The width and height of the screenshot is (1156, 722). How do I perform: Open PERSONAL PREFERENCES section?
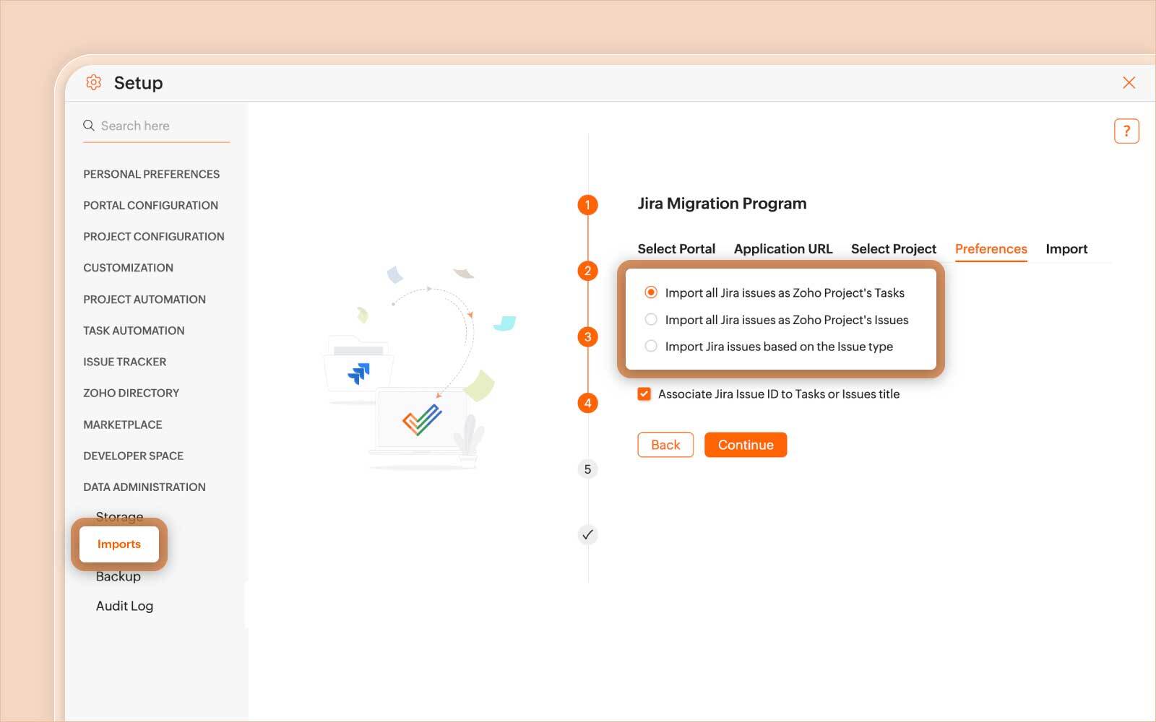pos(151,174)
